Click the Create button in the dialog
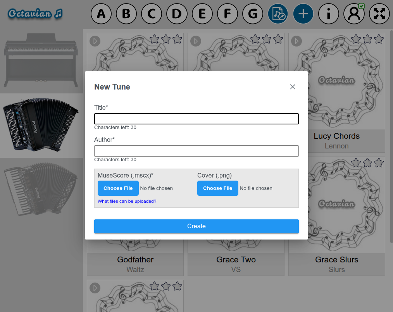This screenshot has width=393, height=312. click(196, 226)
